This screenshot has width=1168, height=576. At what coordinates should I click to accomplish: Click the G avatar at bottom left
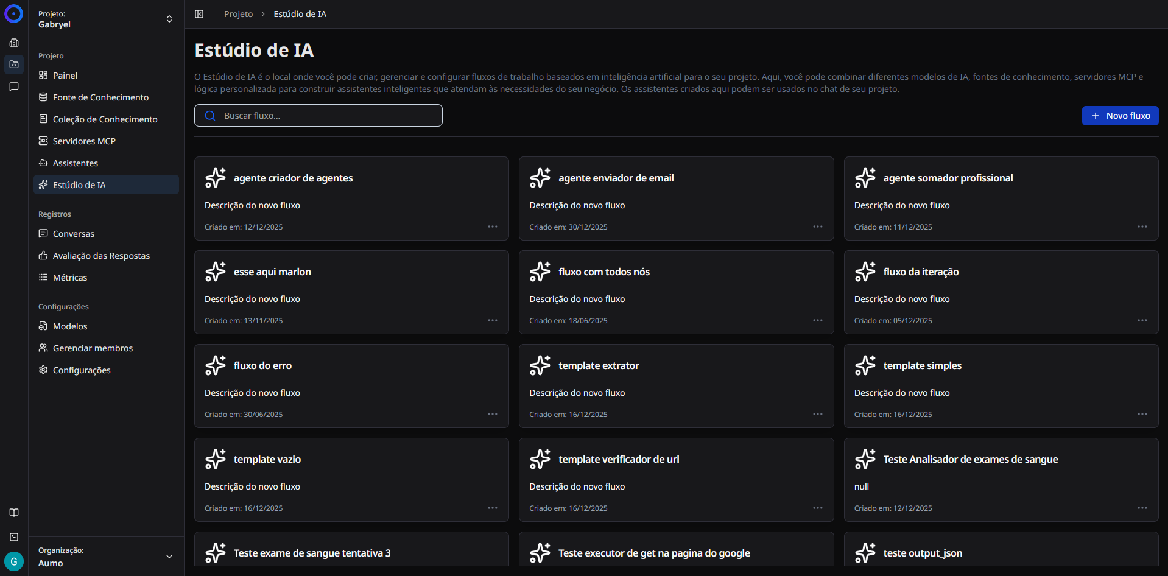click(x=13, y=561)
